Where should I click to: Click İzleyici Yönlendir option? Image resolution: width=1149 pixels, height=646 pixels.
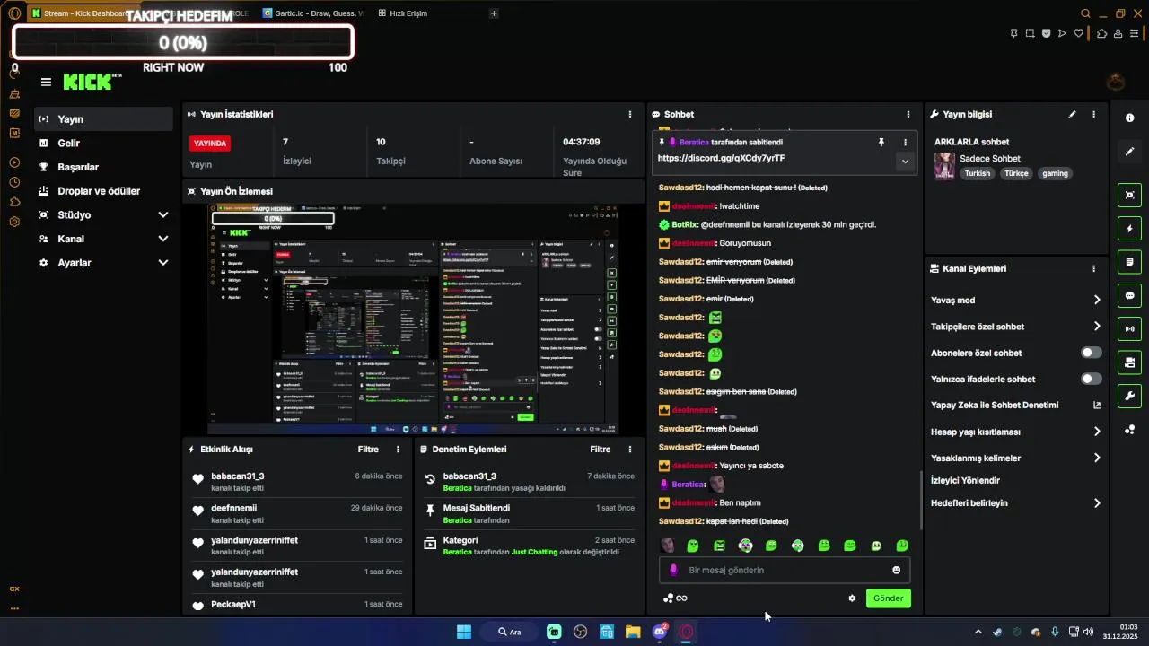pyautogui.click(x=965, y=480)
